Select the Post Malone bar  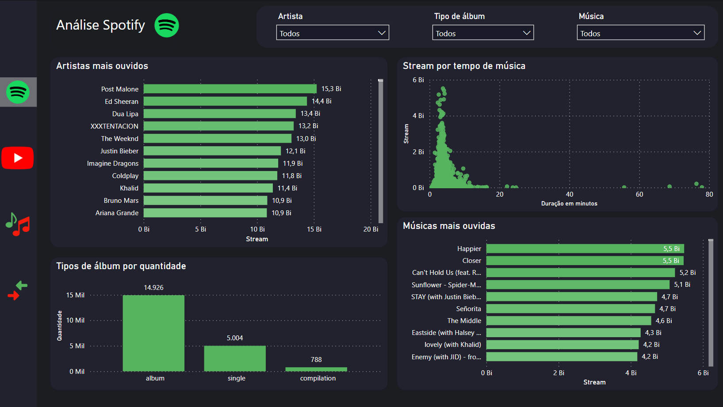[x=230, y=89]
